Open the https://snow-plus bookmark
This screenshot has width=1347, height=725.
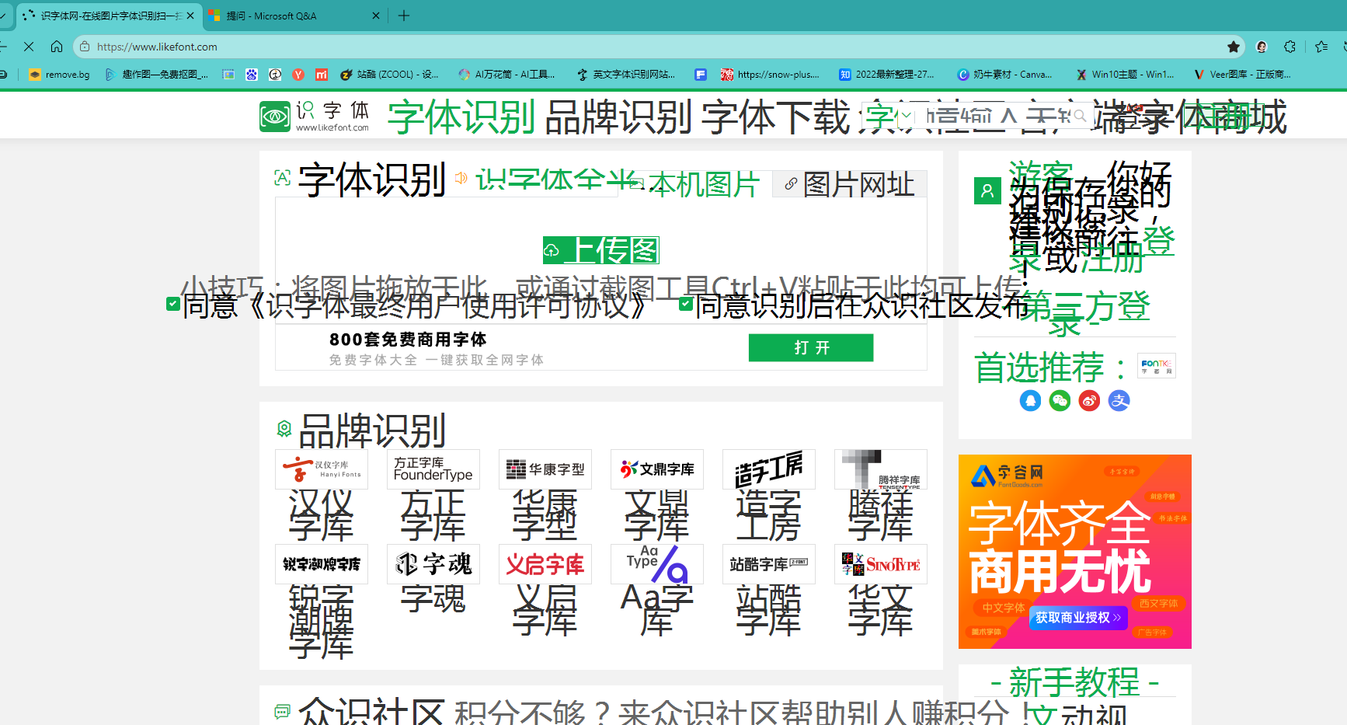click(770, 75)
